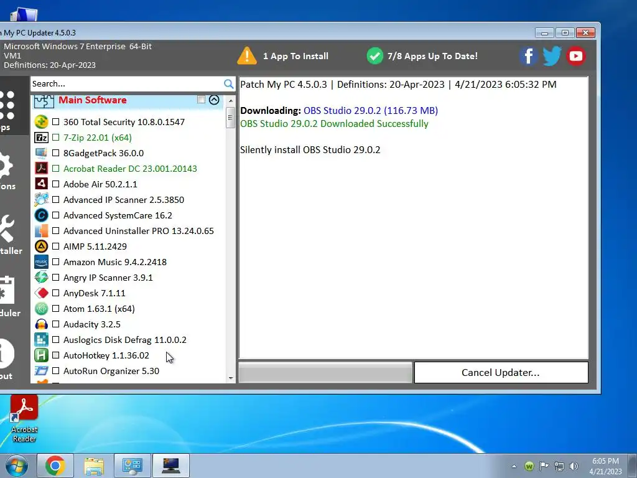Screen dimensions: 637x478
Task: Check the AnyDesk 7.1.11 checkbox
Action: [x=55, y=293]
